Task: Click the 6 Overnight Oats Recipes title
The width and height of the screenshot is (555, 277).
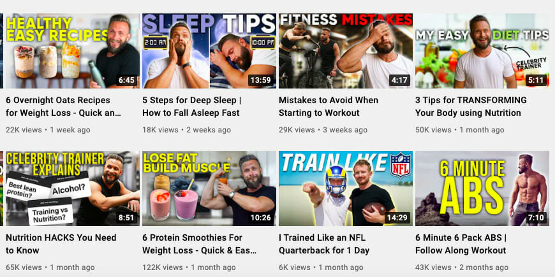Action: (x=63, y=106)
